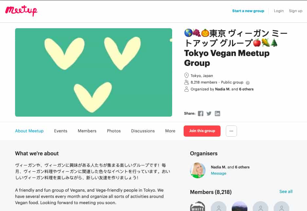The width and height of the screenshot is (307, 211).
Task: Share the group on Twitter
Action: [209, 113]
